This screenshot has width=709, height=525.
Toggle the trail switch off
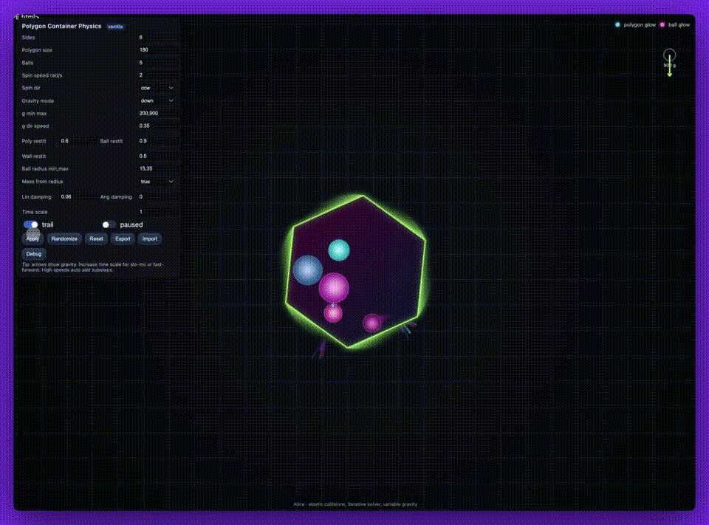[31, 224]
